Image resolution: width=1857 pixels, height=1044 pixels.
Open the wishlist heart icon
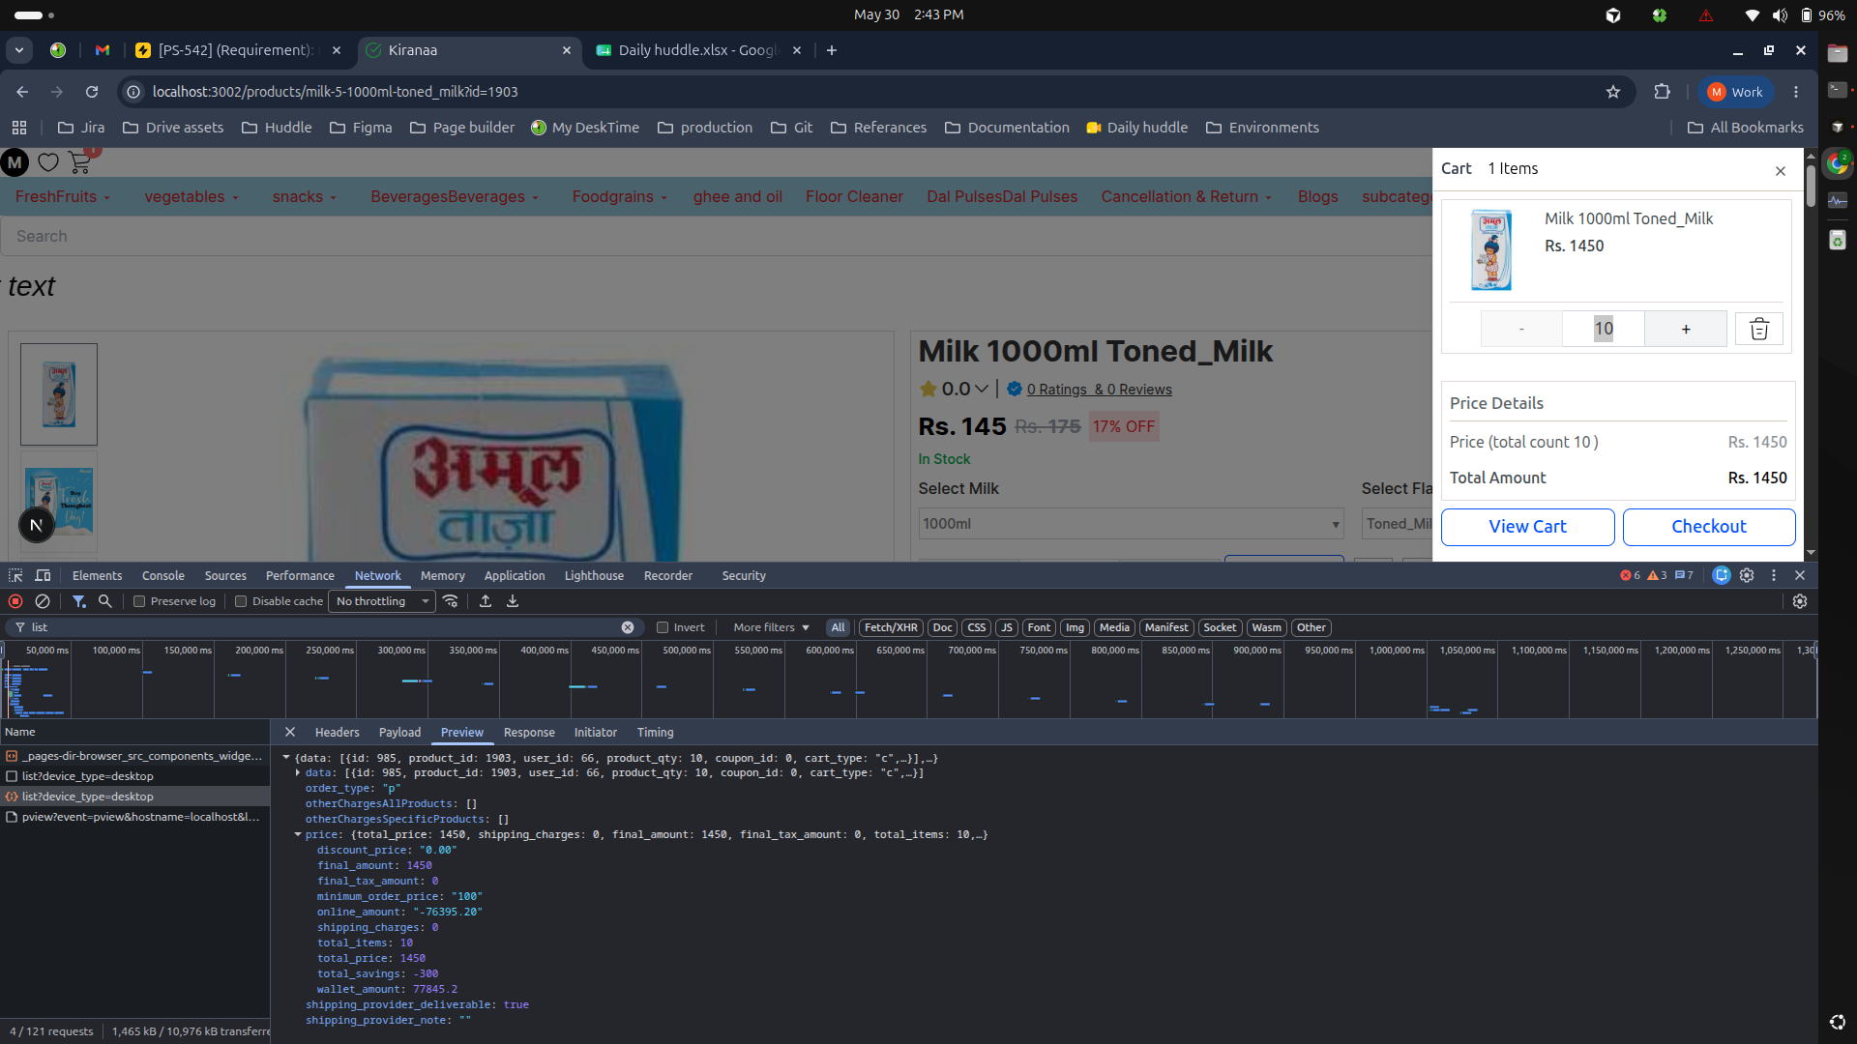click(48, 163)
